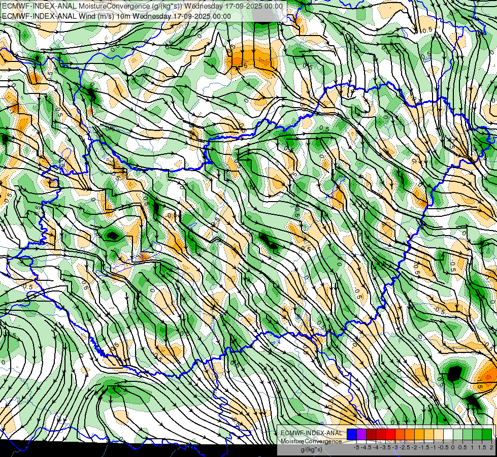Viewport: 497px width, 457px height.
Task: Select the dark maroon swatch in the legend
Action: tap(371, 434)
